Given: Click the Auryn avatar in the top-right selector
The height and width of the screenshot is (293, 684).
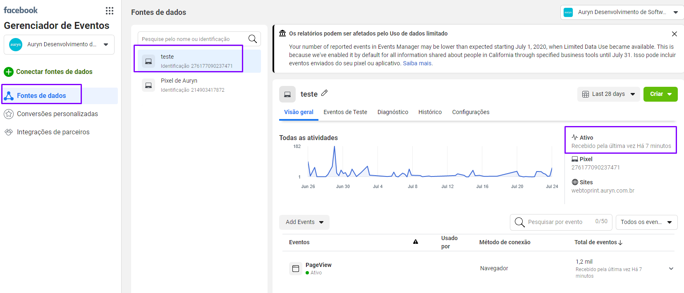Looking at the screenshot, I should pos(569,12).
